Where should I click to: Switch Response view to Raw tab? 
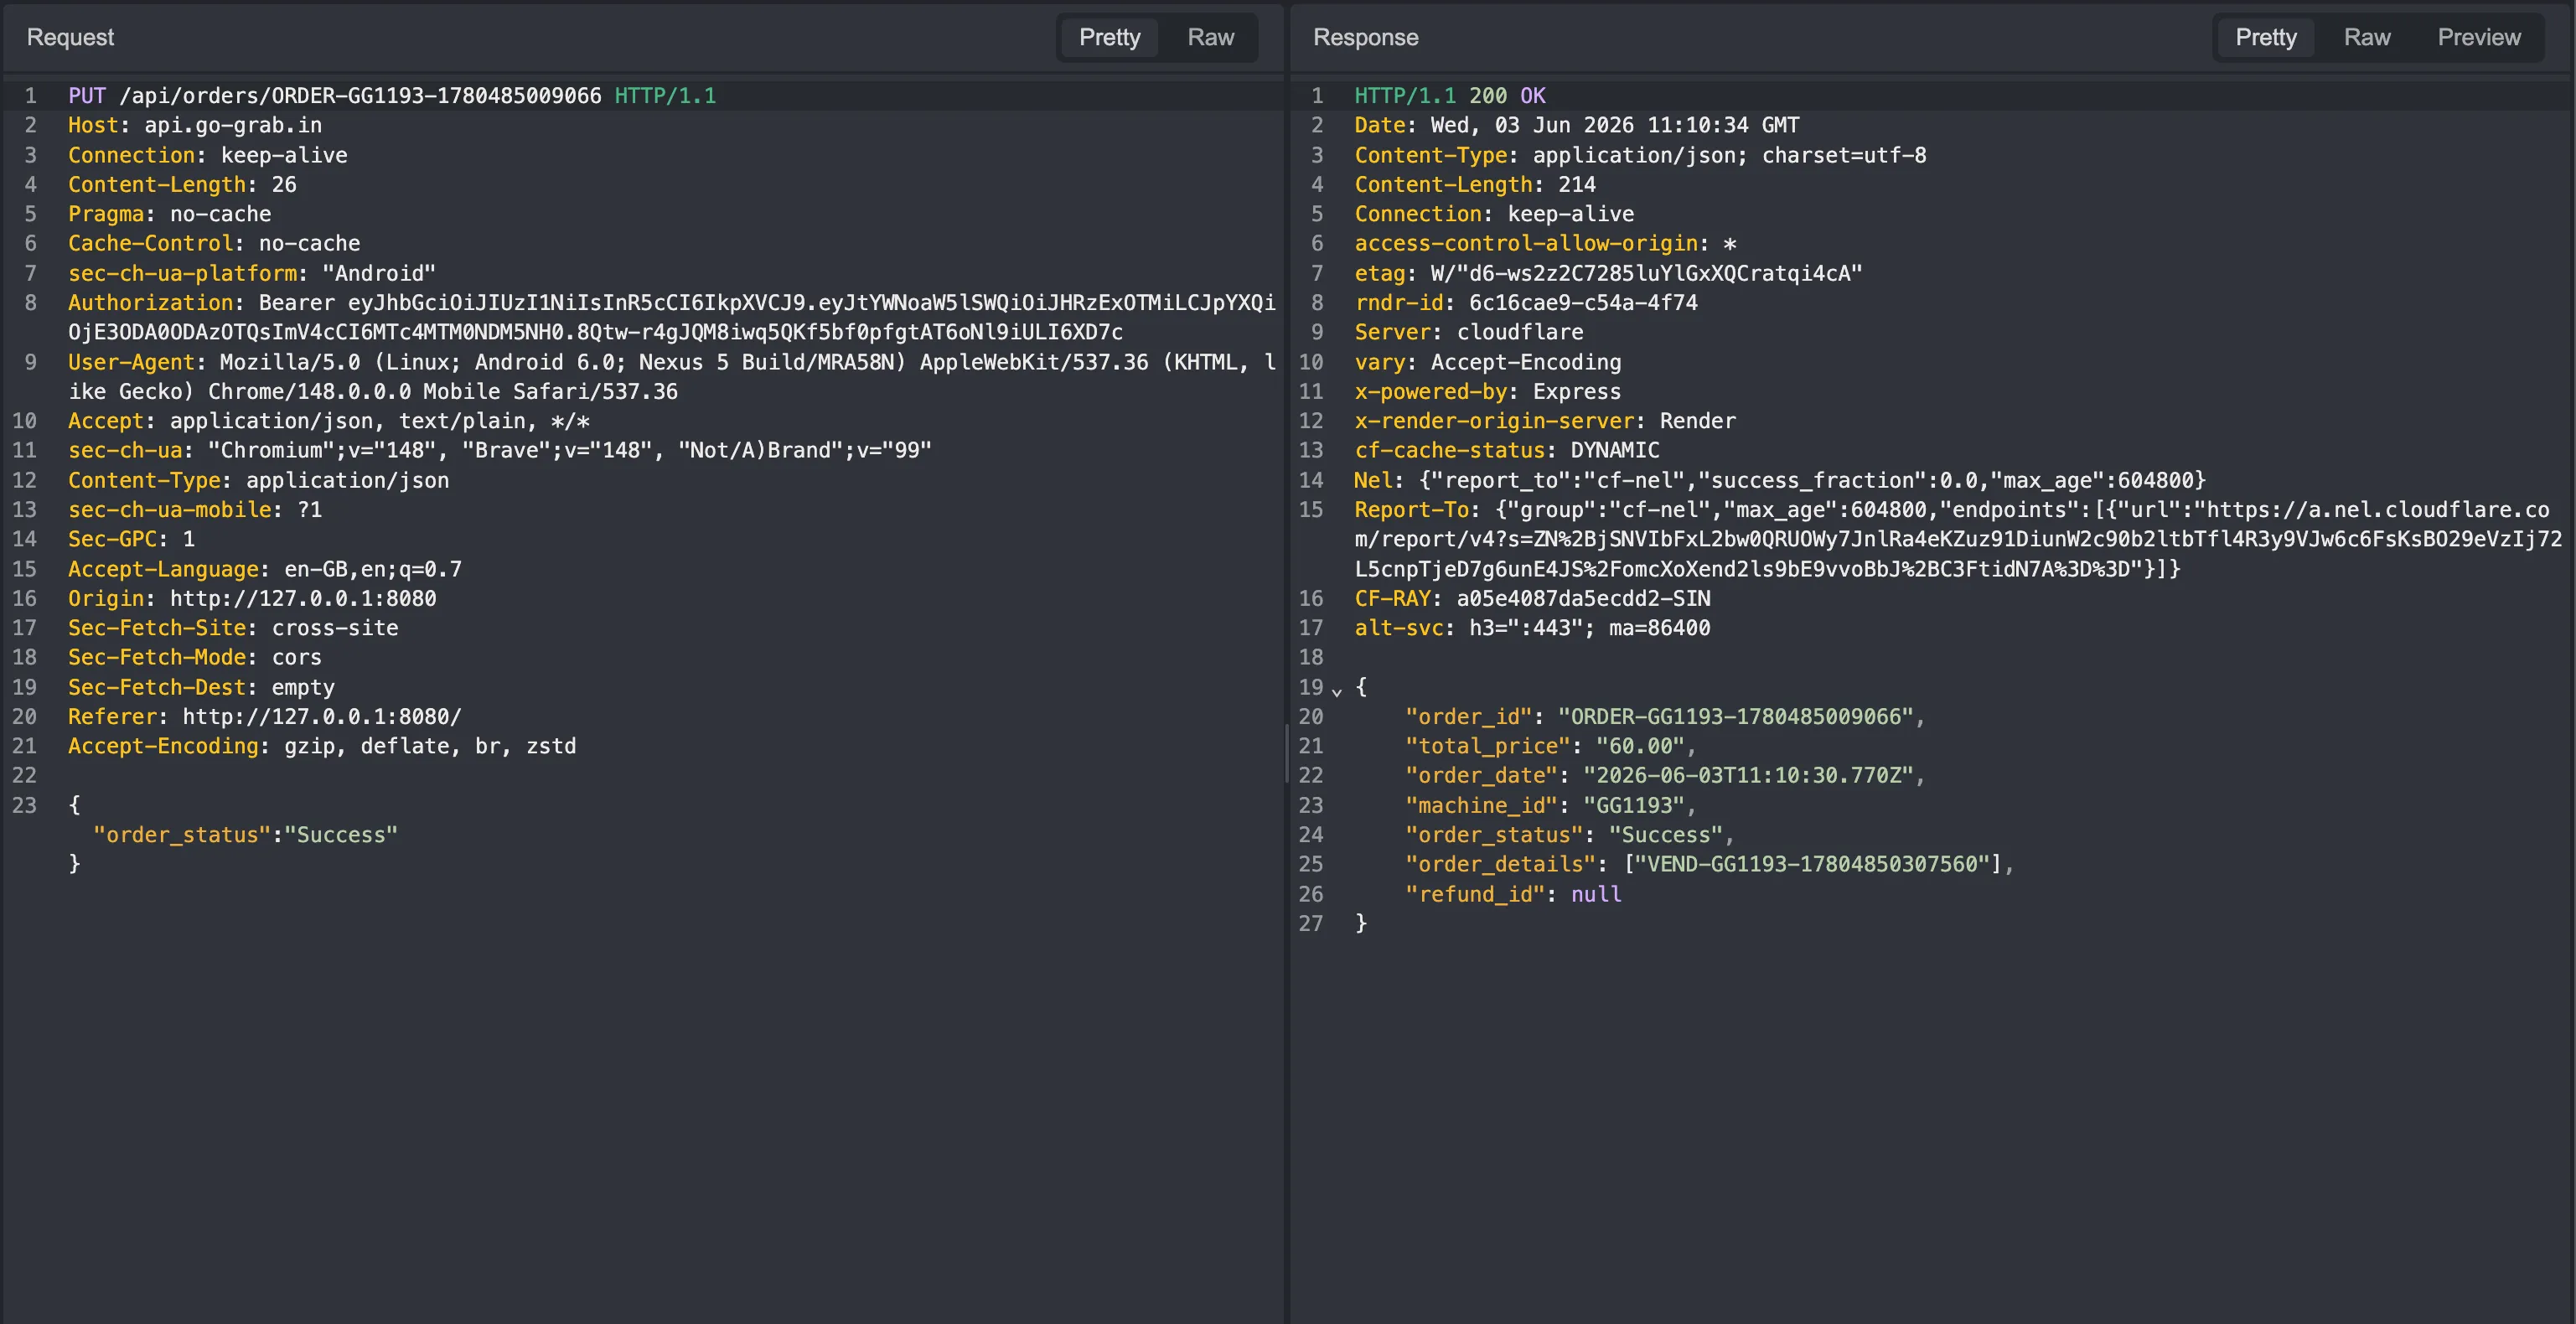coord(2366,37)
